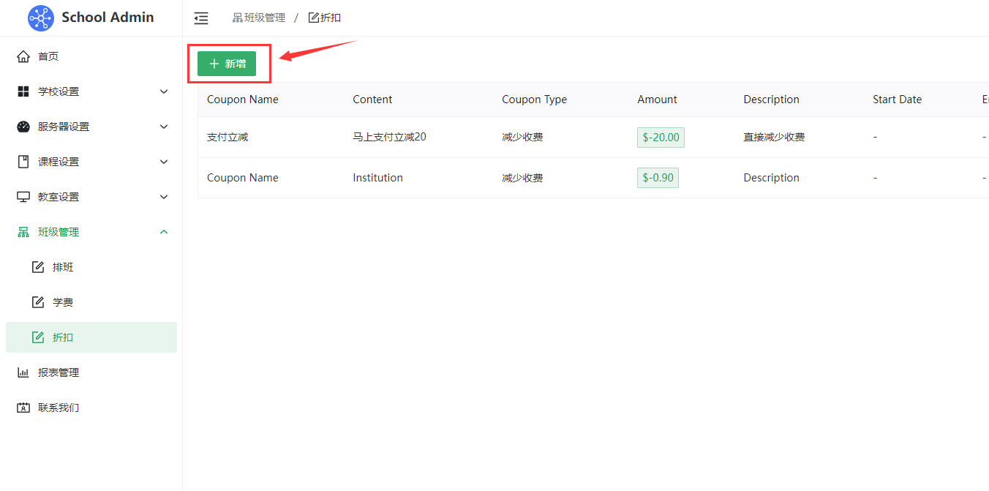Expand the 教室设置 submenu chevron
This screenshot has height=491, width=989.
tap(164, 197)
